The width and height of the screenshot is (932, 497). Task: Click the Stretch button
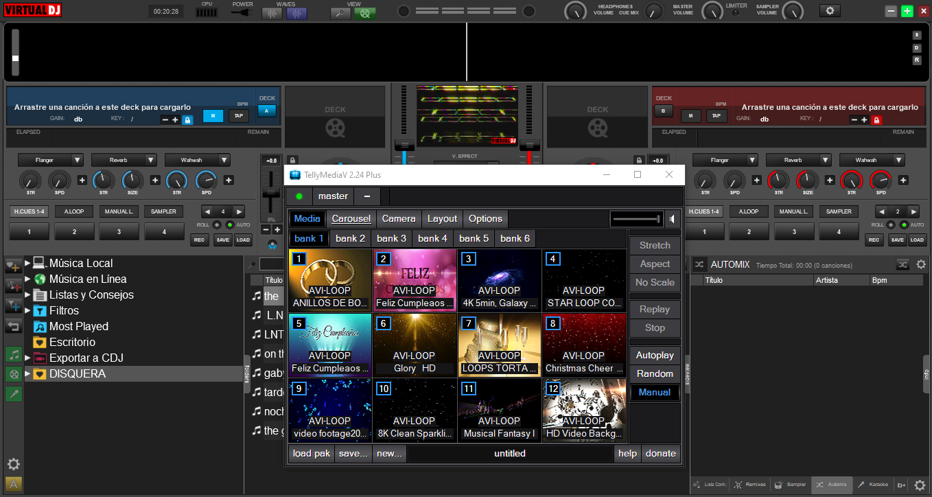click(x=655, y=245)
